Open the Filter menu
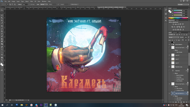This screenshot has width=190, height=107. click(x=31, y=1)
